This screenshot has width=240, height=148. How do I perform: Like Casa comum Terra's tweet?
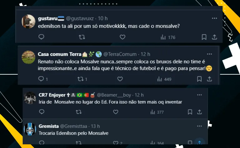120,79
